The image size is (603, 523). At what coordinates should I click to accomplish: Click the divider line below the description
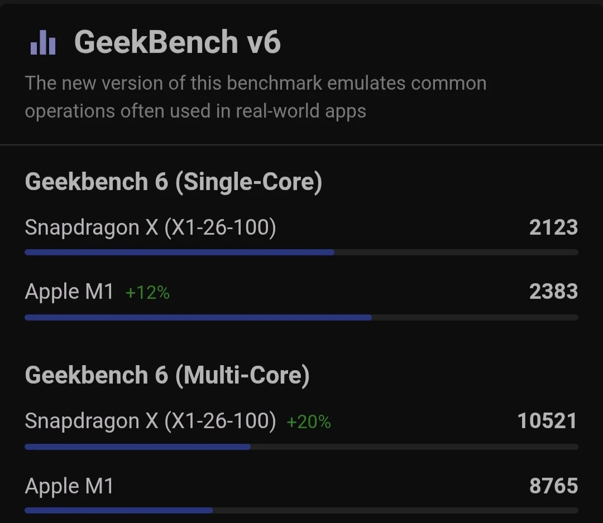pos(301,145)
